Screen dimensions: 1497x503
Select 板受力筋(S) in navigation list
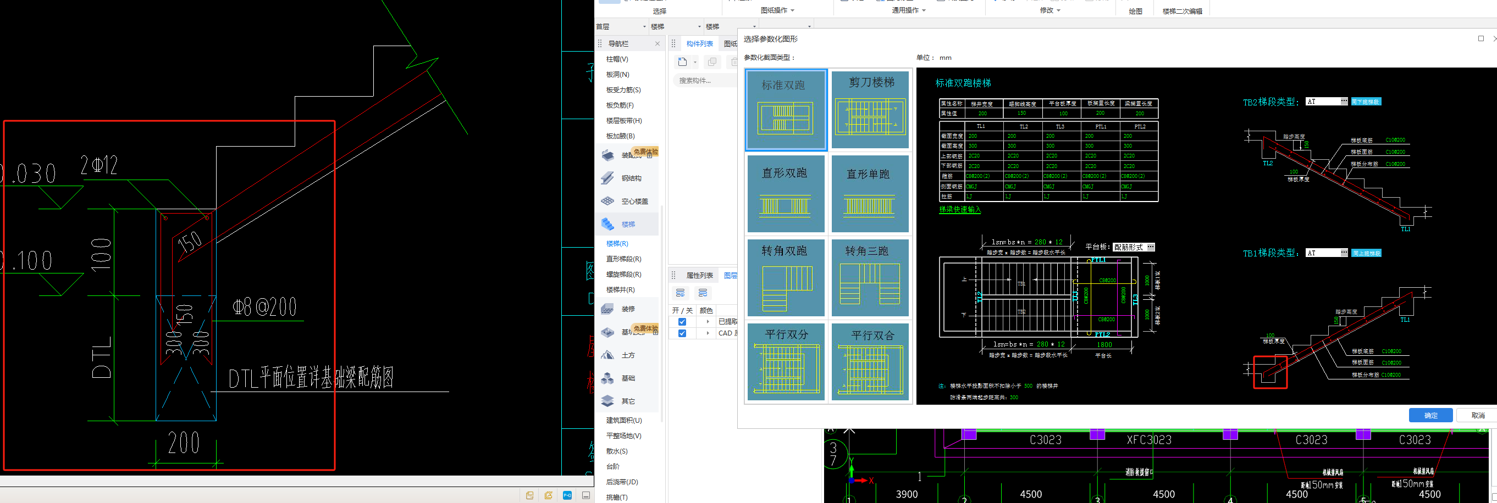tap(623, 90)
